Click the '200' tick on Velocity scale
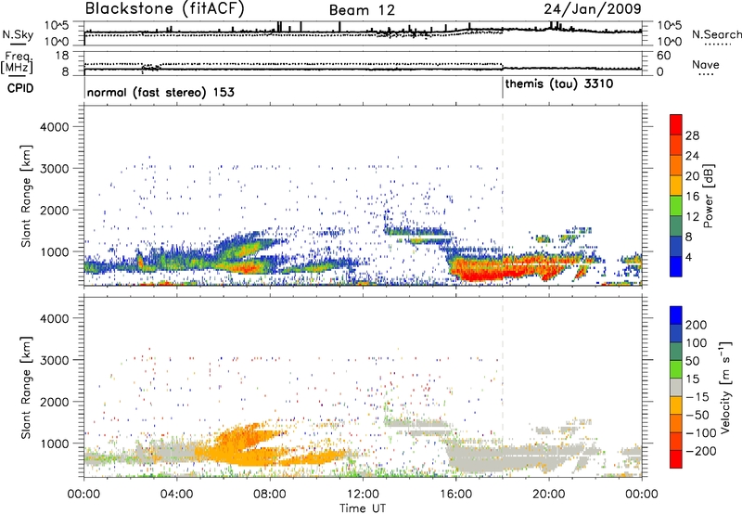This screenshot has height=514, width=742. pos(696,325)
